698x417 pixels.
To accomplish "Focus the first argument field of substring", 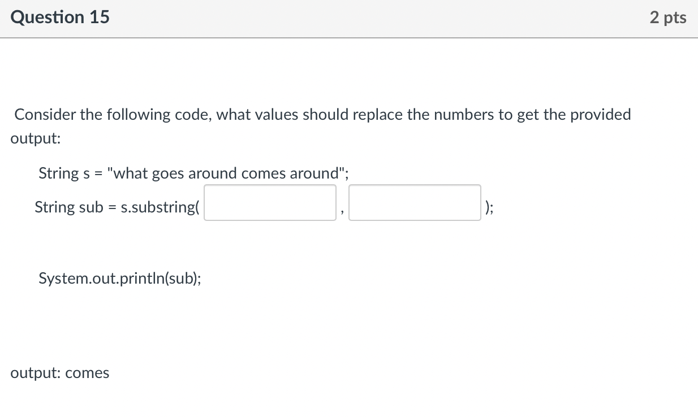I will point(270,202).
